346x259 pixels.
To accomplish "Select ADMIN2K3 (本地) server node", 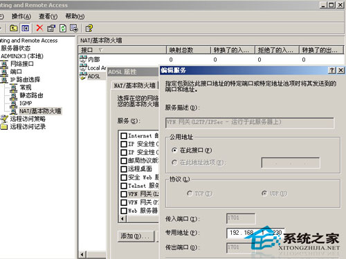I will 22,56.
